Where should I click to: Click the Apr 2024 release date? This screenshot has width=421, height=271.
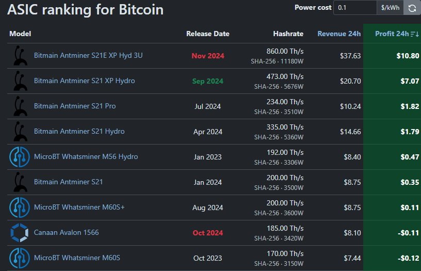208,132
